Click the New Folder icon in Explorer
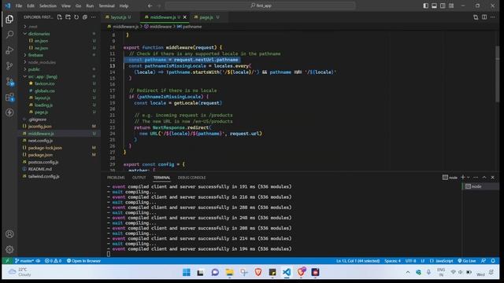504x283 pixels. point(69,17)
